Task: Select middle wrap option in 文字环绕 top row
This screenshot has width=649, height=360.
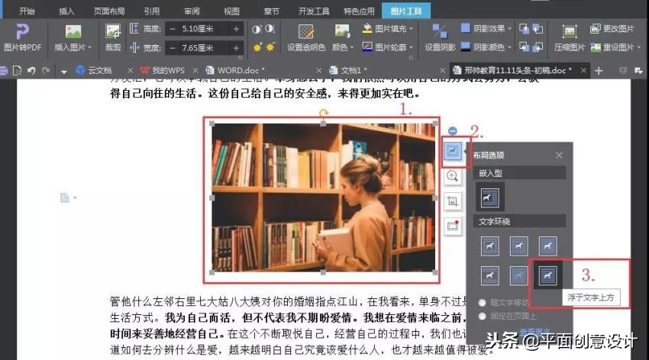Action: click(518, 246)
